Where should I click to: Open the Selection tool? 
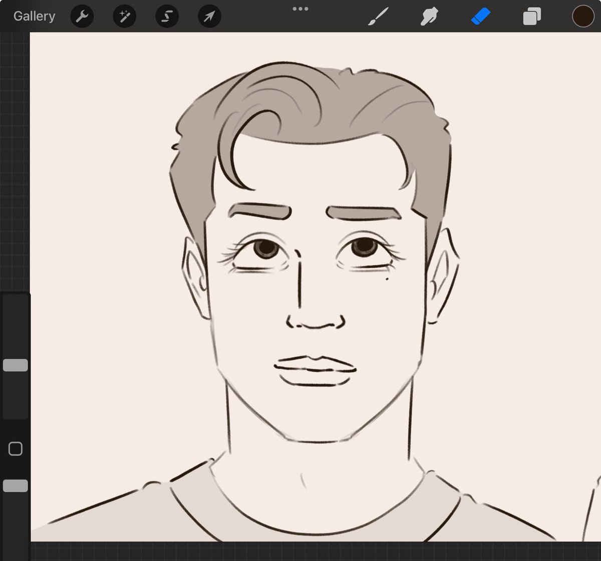167,16
